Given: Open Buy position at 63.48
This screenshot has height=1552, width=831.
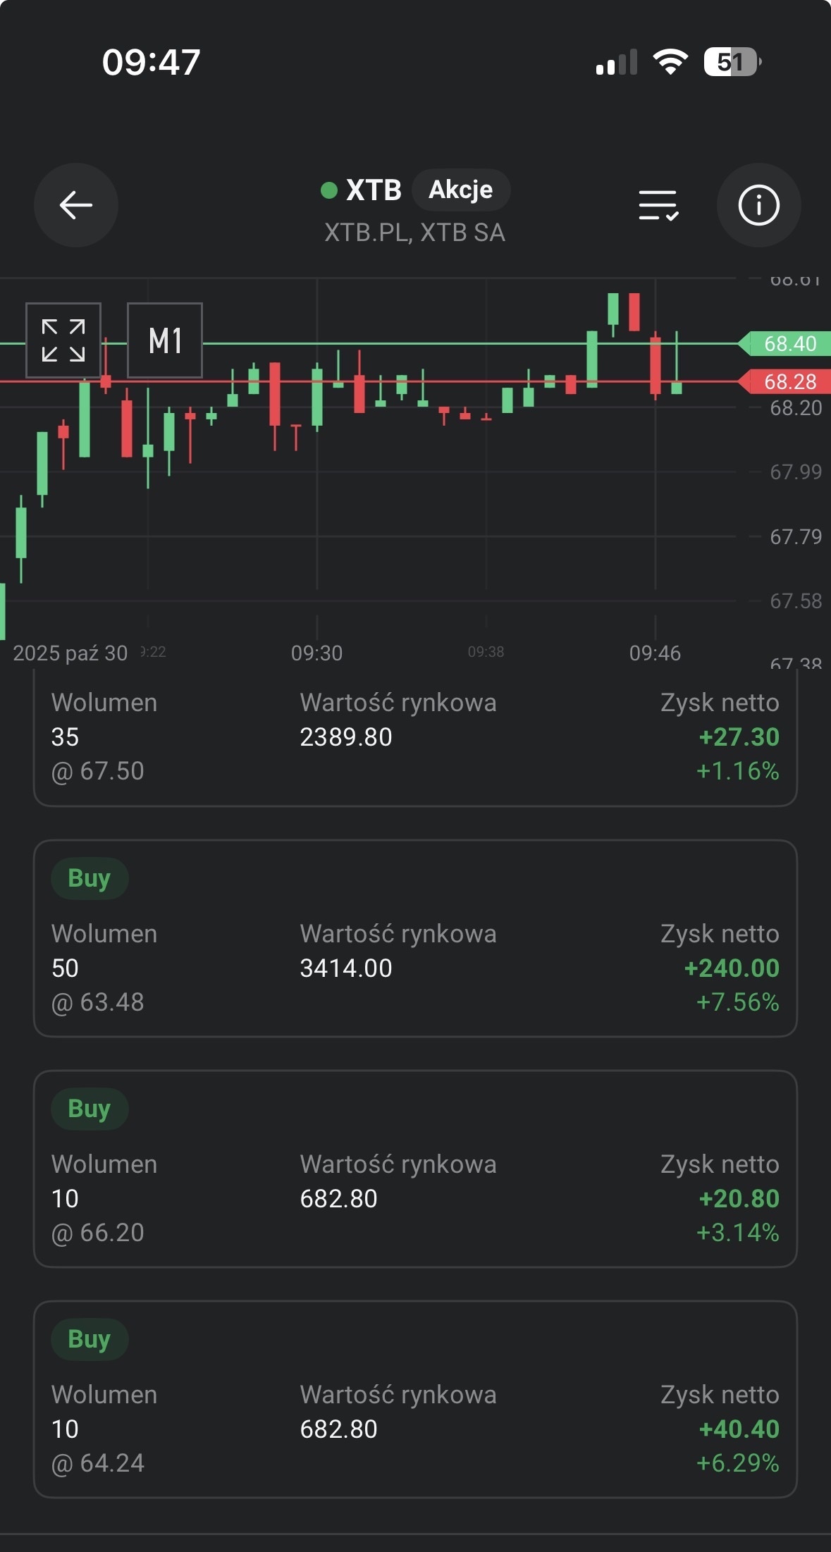Looking at the screenshot, I should tap(415, 938).
